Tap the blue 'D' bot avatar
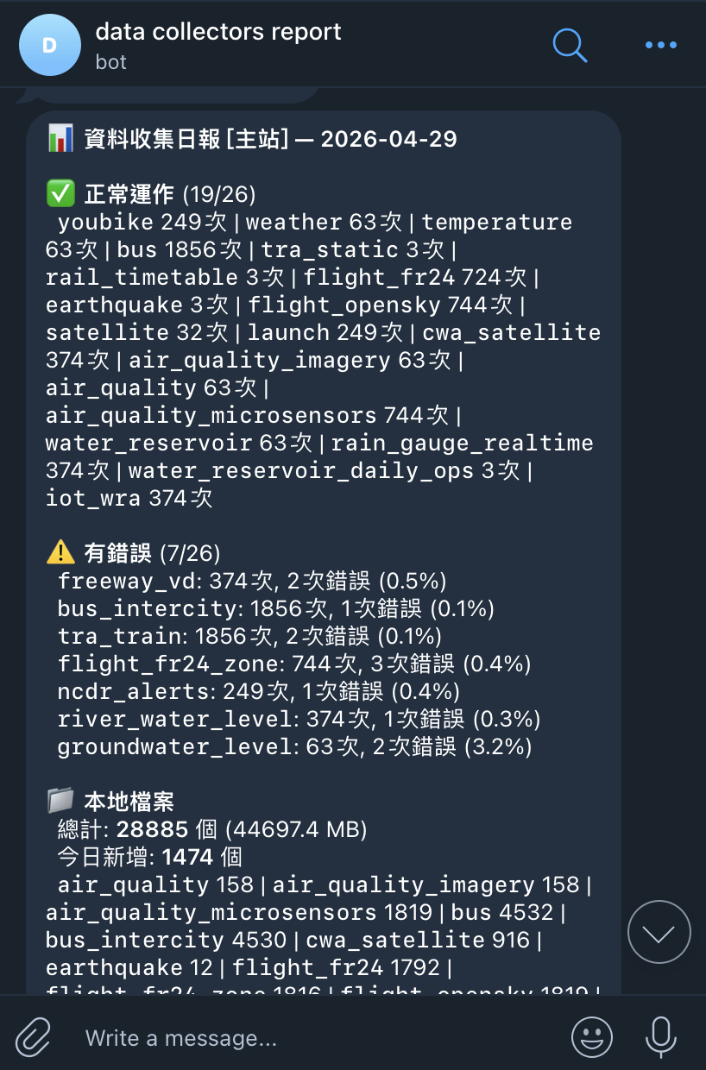Image resolution: width=706 pixels, height=1070 pixels. pyautogui.click(x=49, y=45)
